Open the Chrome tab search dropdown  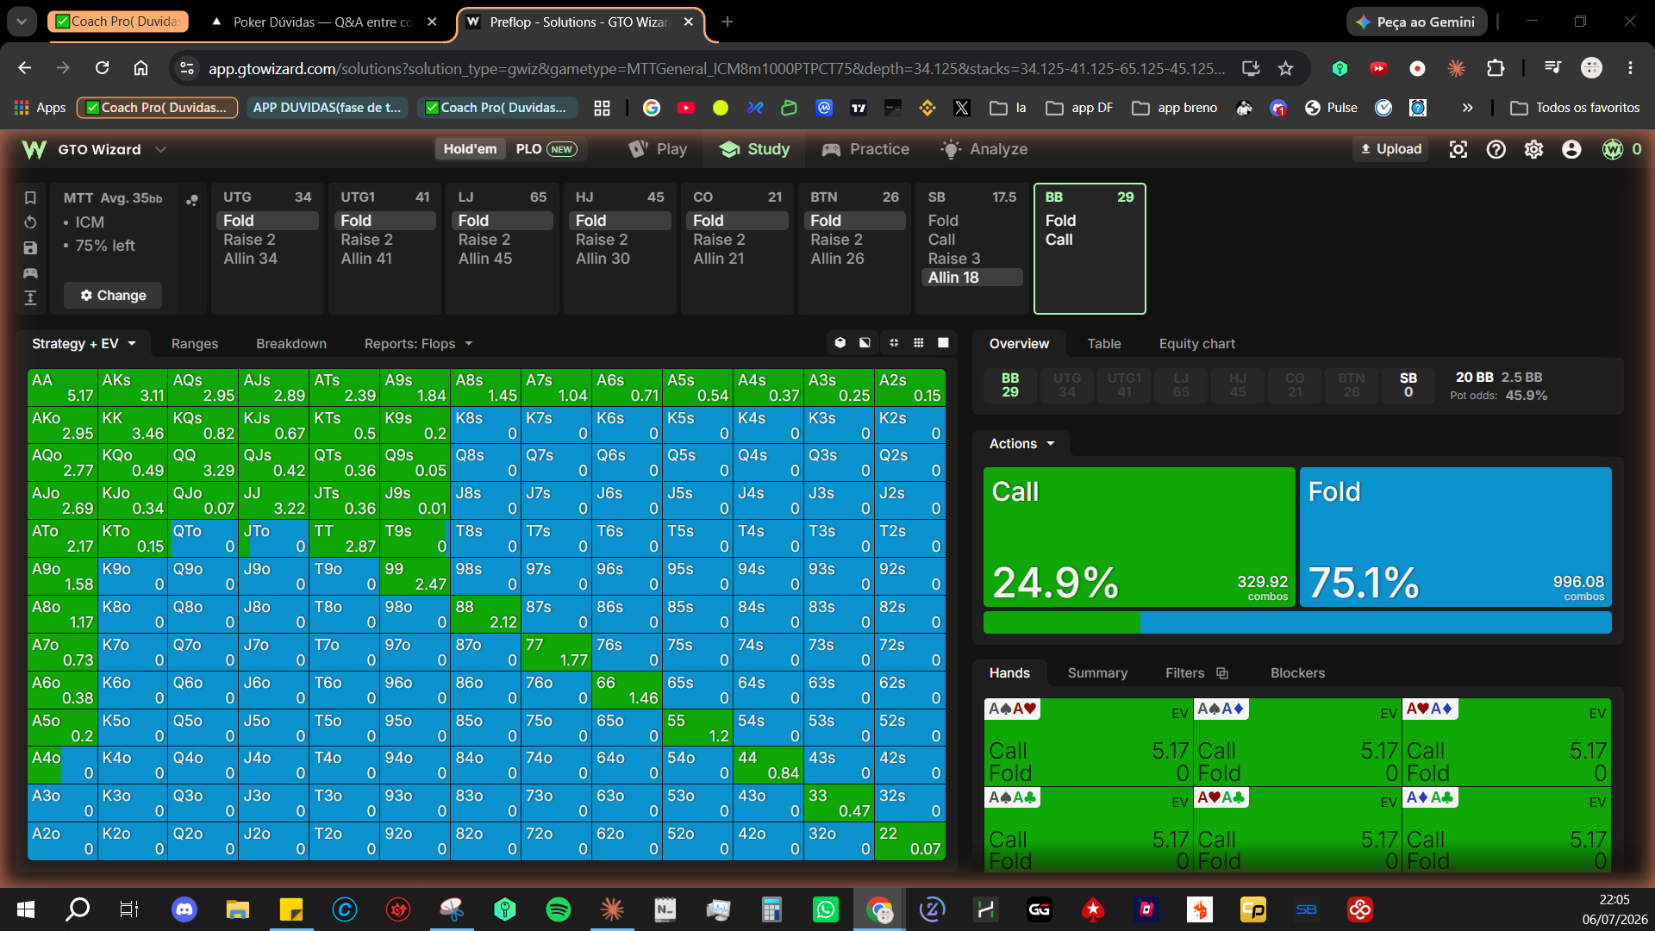[22, 22]
